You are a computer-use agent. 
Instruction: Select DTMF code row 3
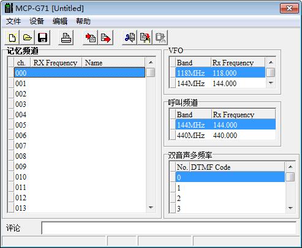230,208
